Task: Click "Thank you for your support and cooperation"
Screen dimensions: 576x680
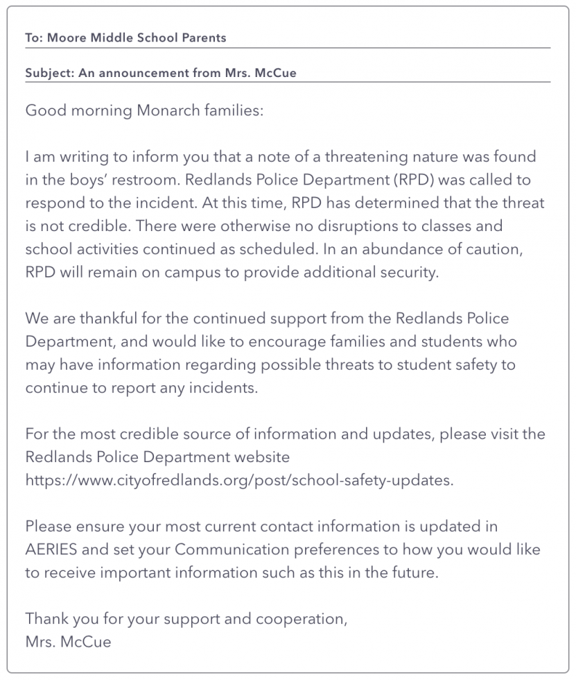Action: (x=184, y=619)
